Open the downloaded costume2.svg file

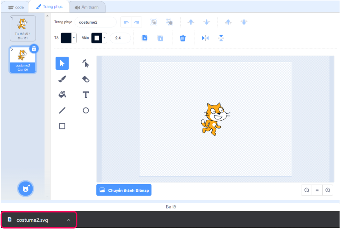click(x=32, y=220)
